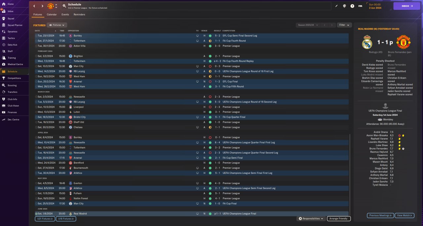The height and width of the screenshot is (226, 423).
Task: Click the View Match button
Action: [x=404, y=215]
